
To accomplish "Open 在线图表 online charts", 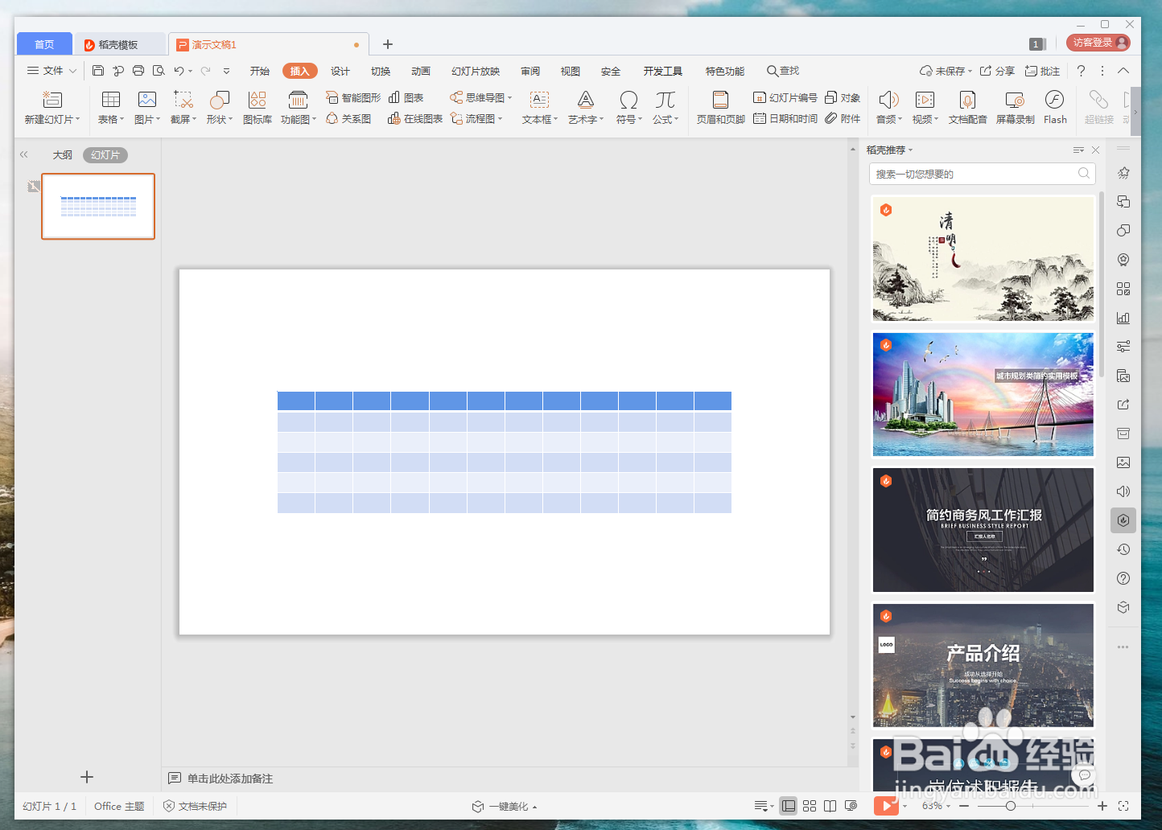I will 415,118.
